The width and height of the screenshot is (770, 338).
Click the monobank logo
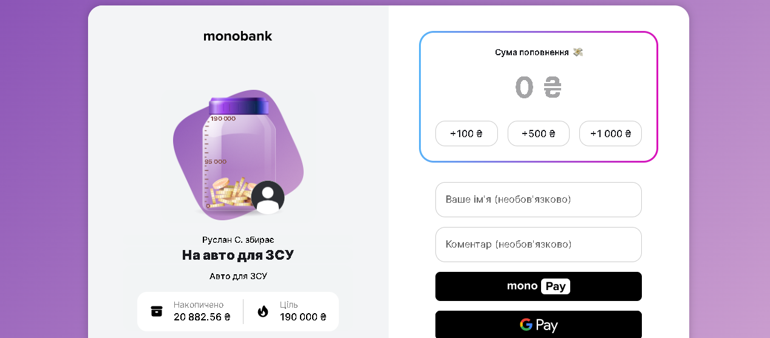(237, 36)
